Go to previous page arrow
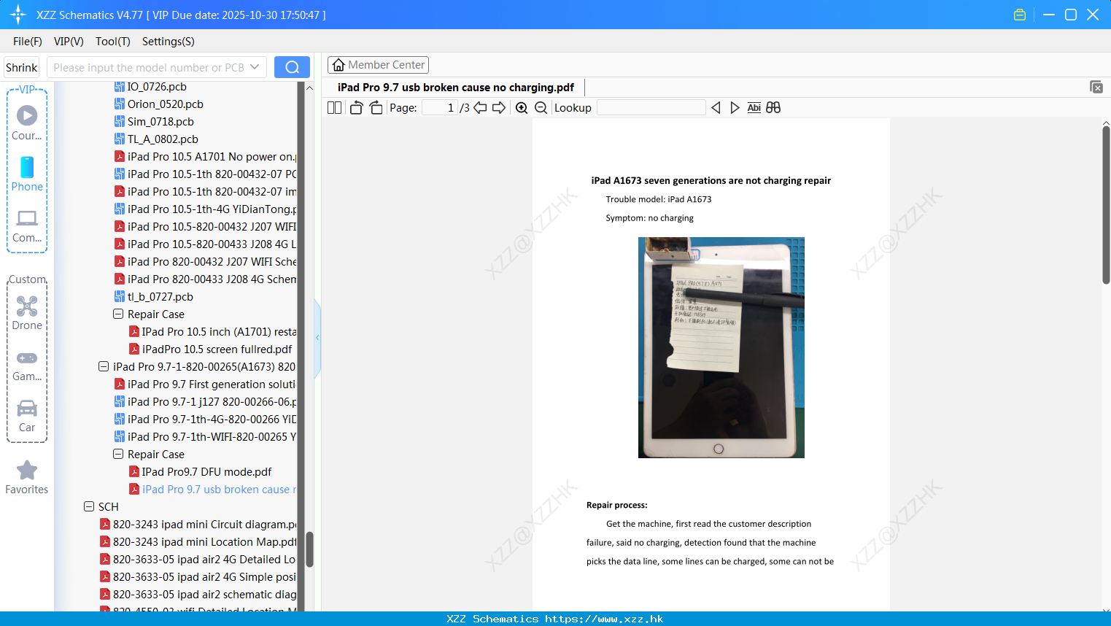The height and width of the screenshot is (626, 1111). pyautogui.click(x=480, y=107)
